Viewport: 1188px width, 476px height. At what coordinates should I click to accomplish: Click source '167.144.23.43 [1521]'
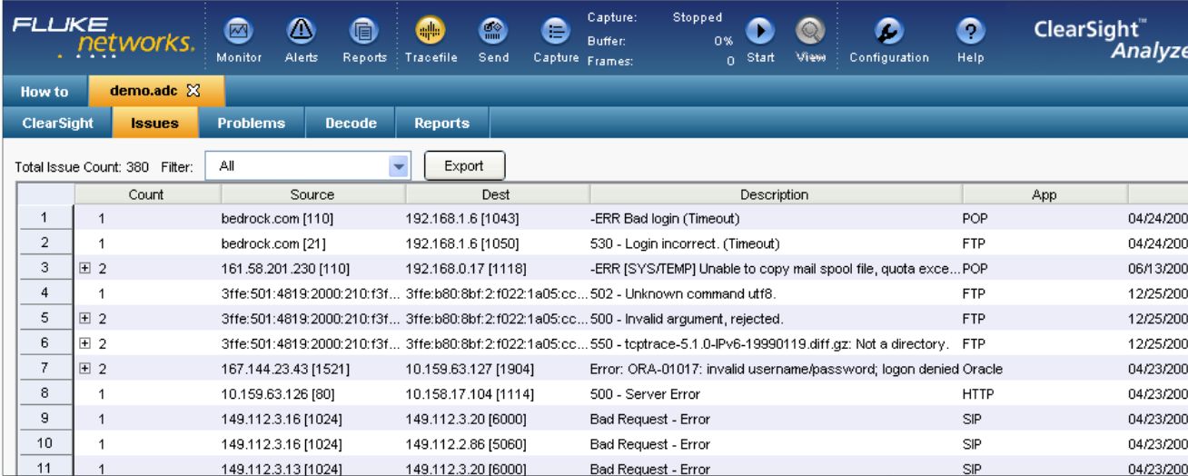click(281, 371)
